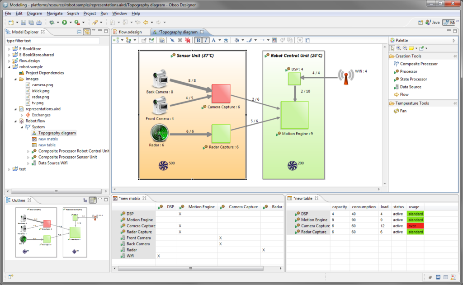The image size is (463, 285).
Task: Toggle Italic font style button
Action: (206, 40)
